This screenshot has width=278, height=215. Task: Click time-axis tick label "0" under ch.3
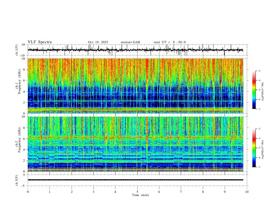(28, 192)
